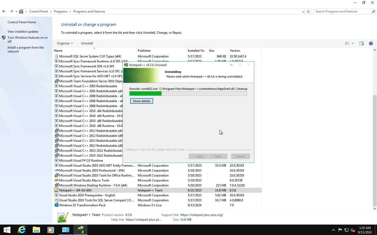Click the control panel icon in the address bar
Screen dimensions: 377x235
click(x=21, y=11)
